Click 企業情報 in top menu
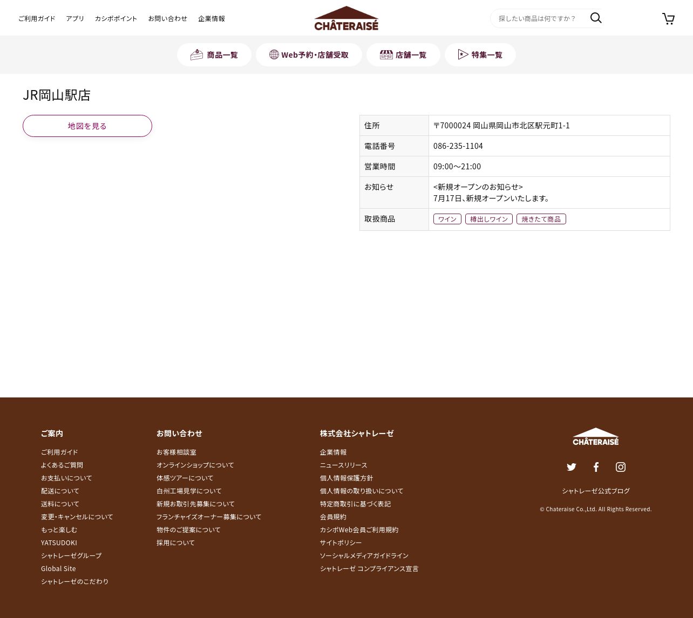The height and width of the screenshot is (618, 693). click(212, 18)
